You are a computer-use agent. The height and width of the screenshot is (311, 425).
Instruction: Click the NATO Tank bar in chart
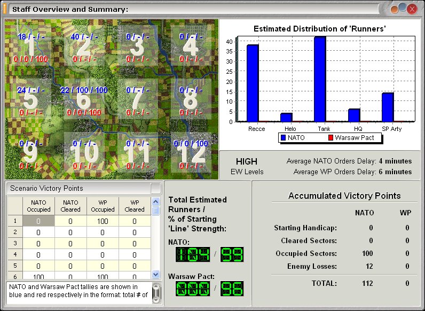[320, 79]
